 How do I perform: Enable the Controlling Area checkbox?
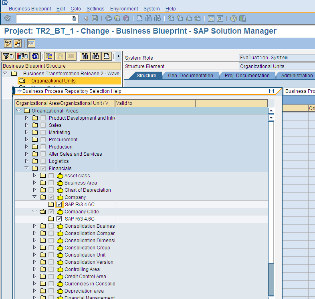pos(51,269)
